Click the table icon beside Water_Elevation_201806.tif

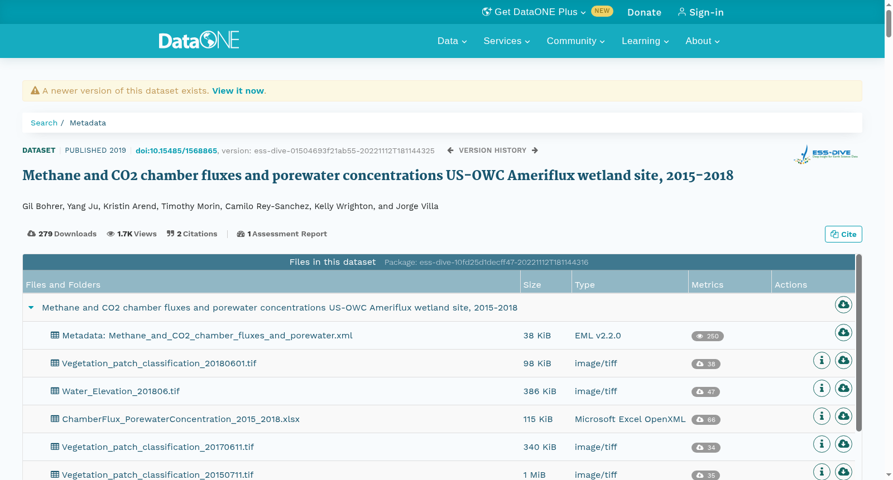click(55, 391)
